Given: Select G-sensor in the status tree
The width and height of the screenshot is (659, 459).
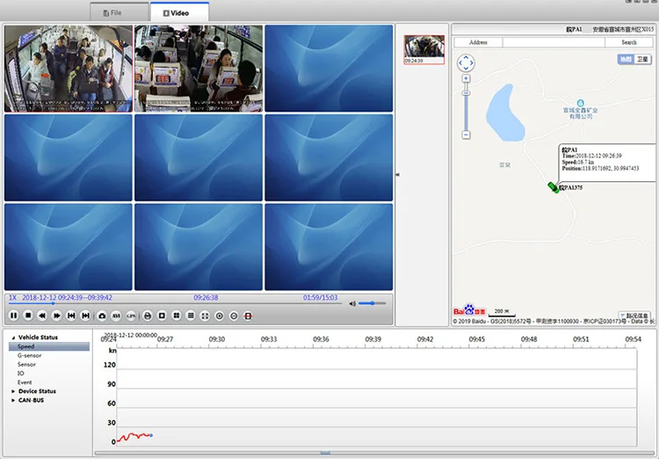Looking at the screenshot, I should click(30, 355).
